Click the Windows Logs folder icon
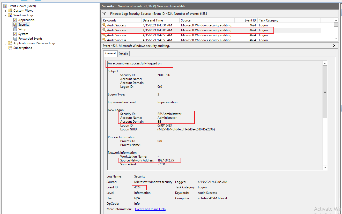Screen dimensions: 342x214 (x=10, y=15)
